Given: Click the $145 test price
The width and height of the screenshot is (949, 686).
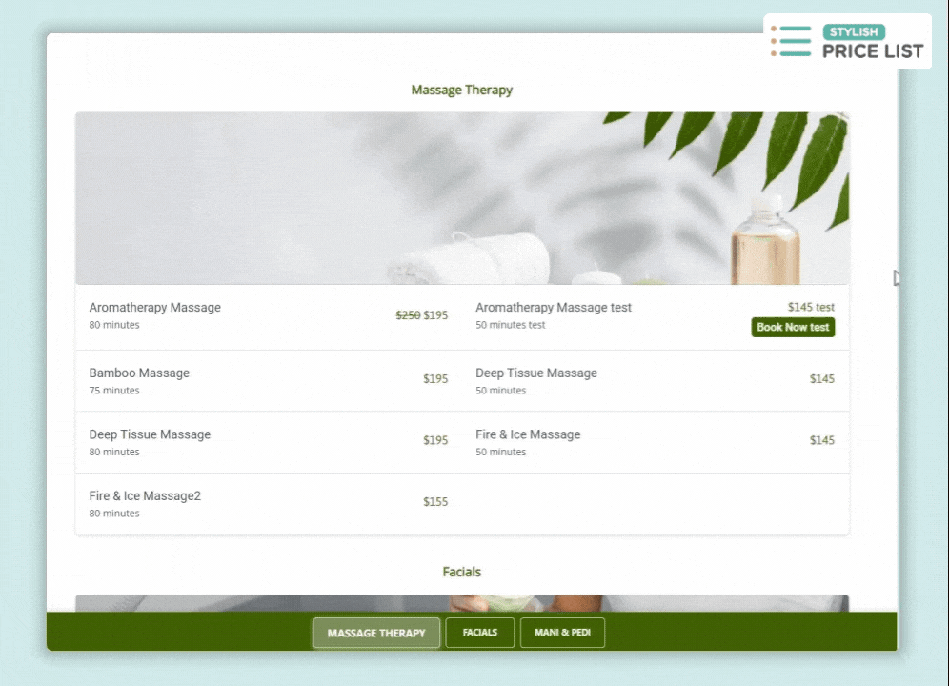Looking at the screenshot, I should pos(811,307).
